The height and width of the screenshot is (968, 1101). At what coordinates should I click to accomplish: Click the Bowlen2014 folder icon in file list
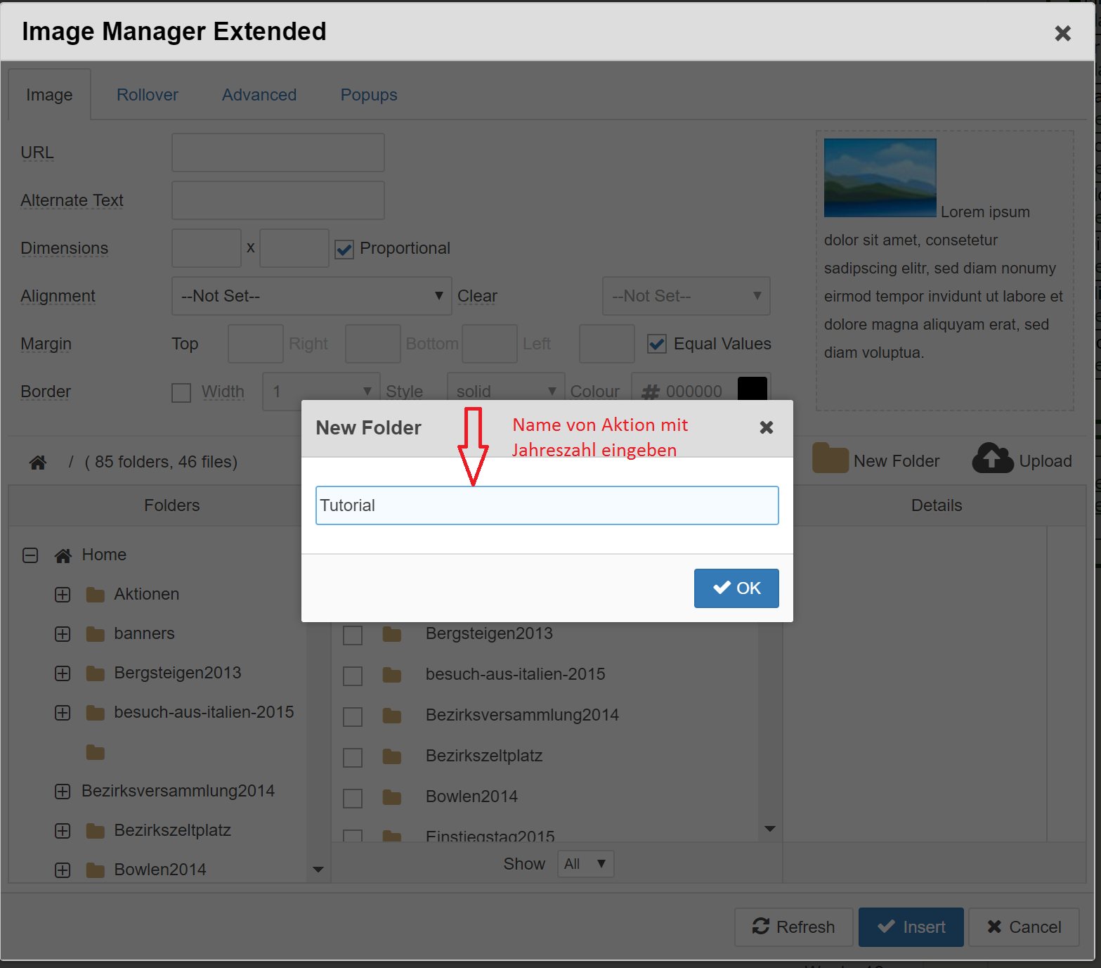point(392,797)
